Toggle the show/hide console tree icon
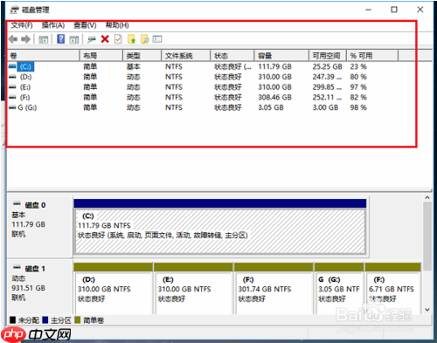 click(43, 39)
